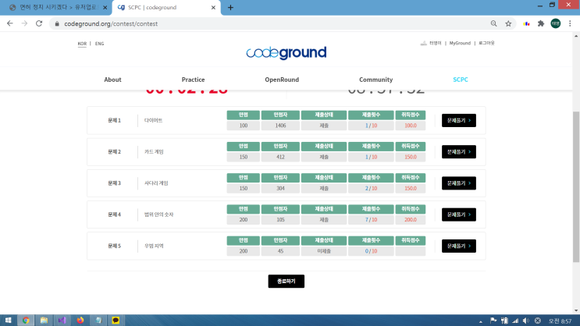Click the Chrome icon in the taskbar
The image size is (580, 326).
click(26, 320)
